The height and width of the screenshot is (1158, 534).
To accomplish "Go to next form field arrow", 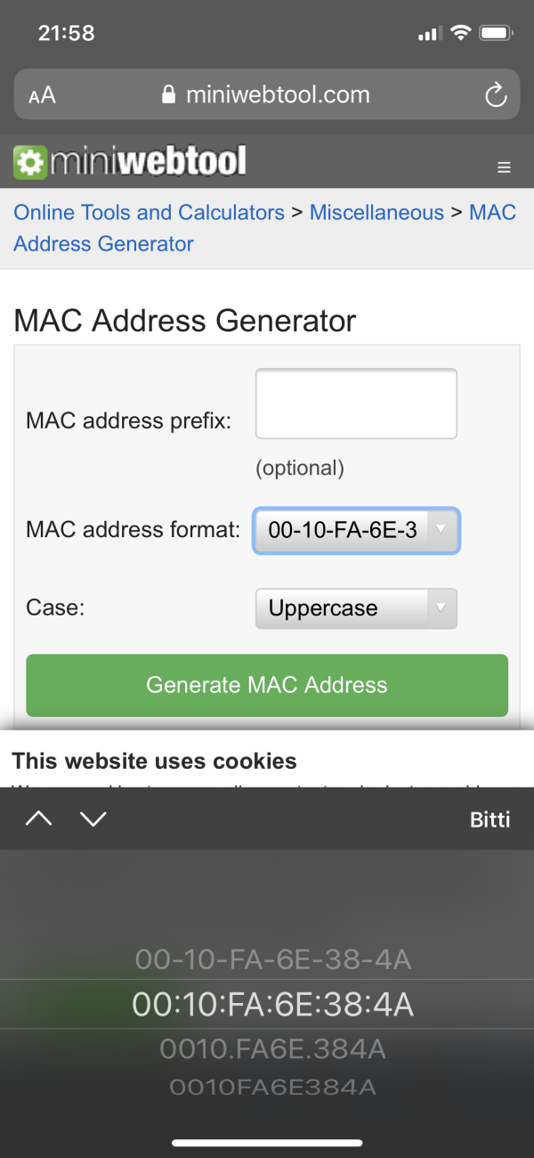I will tap(93, 819).
